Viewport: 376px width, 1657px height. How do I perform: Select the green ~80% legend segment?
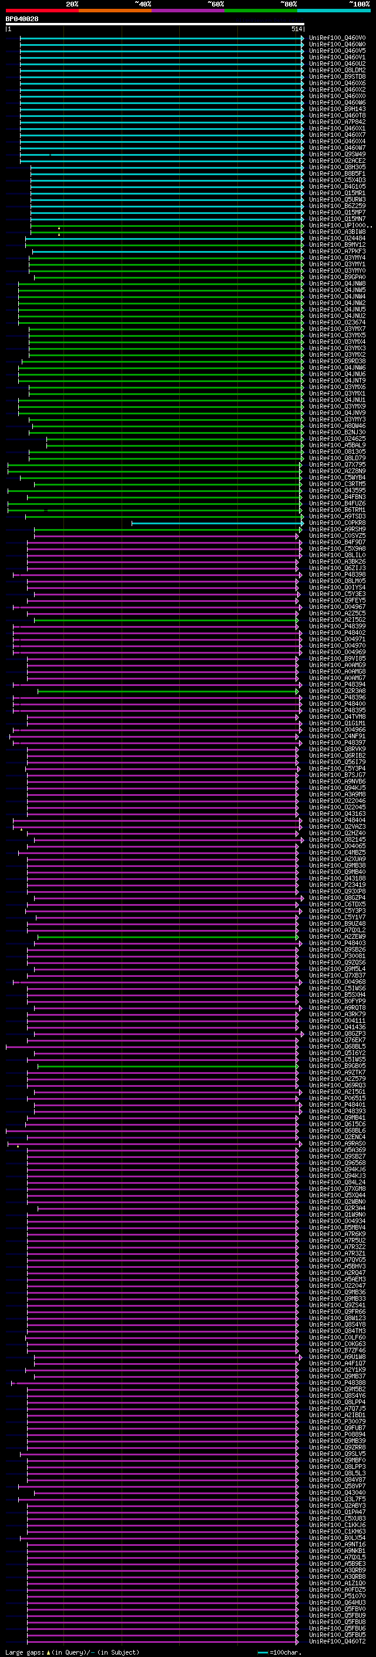(261, 11)
